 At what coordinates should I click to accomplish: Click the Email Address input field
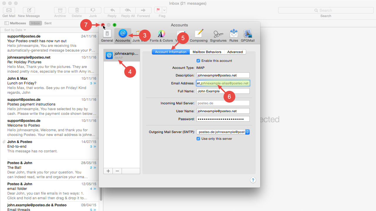(223, 83)
